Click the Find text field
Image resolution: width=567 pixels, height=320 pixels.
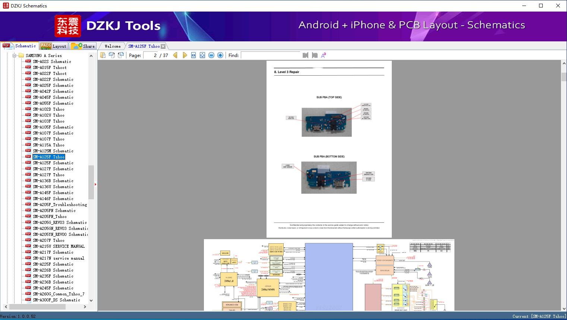pyautogui.click(x=270, y=55)
